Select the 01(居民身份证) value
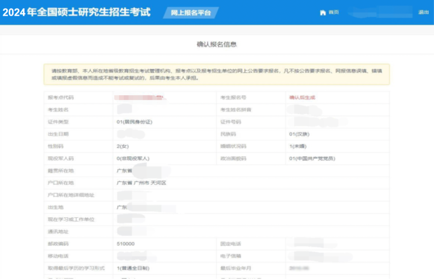 (x=135, y=122)
